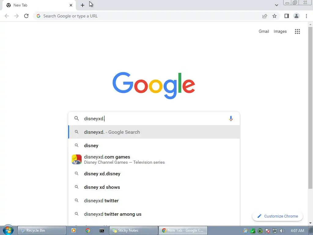Screen dimensions: 313x235
Task: Open the Windows Start menu
Action: point(8,230)
